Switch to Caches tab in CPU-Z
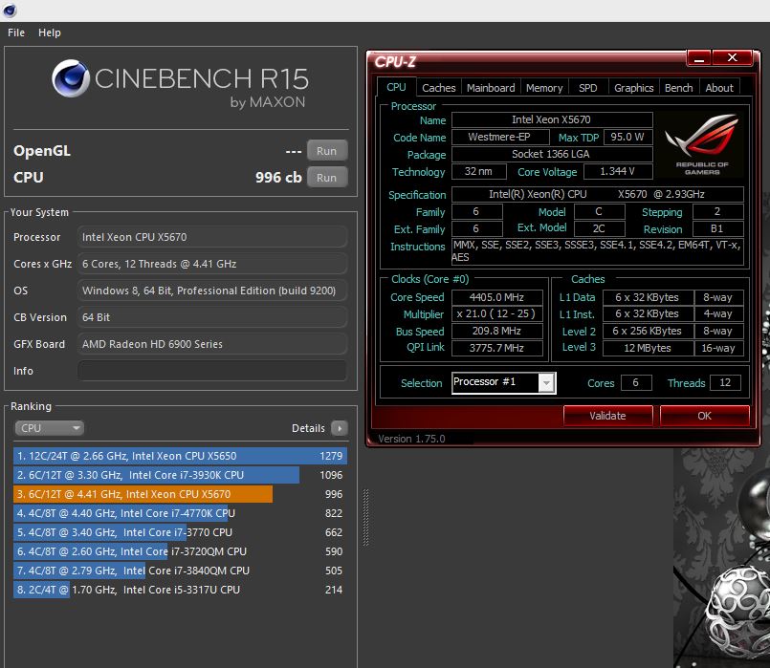Screen dimensions: 770x668 (x=438, y=88)
